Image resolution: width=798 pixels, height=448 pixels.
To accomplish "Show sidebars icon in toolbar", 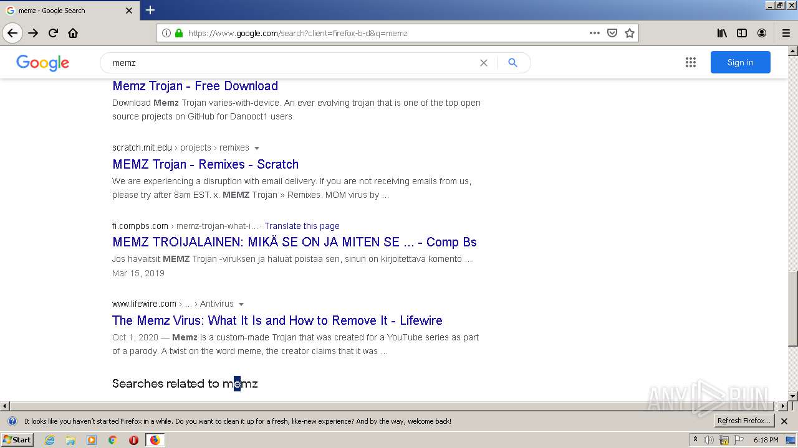I will click(x=742, y=33).
